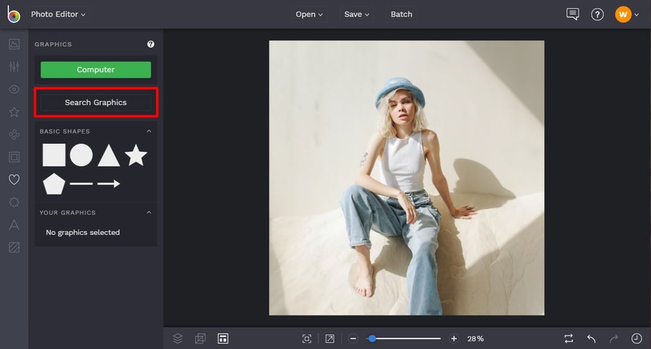Add a circle basic shape

(x=81, y=155)
